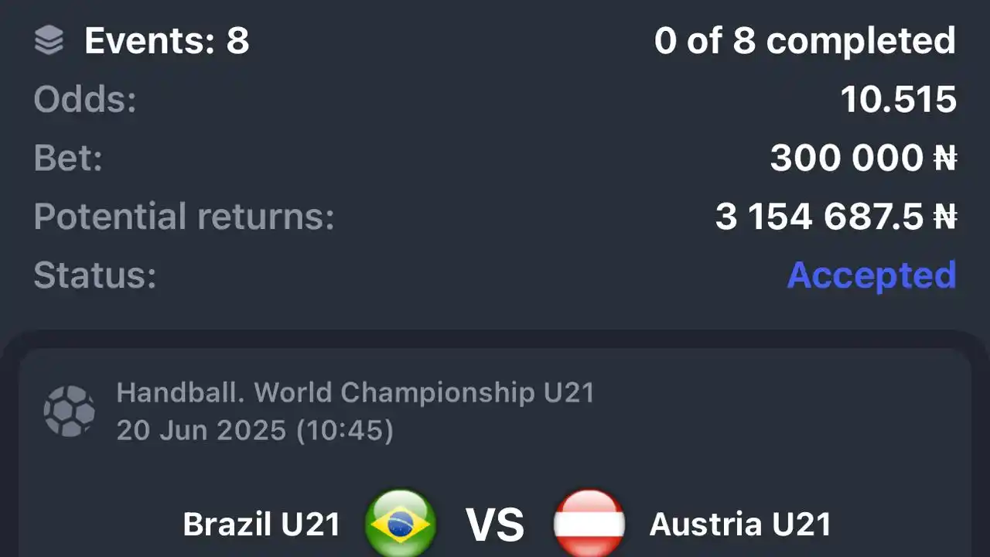Click the 0 of 8 completed text
The height and width of the screenshot is (557, 990).
pos(805,41)
